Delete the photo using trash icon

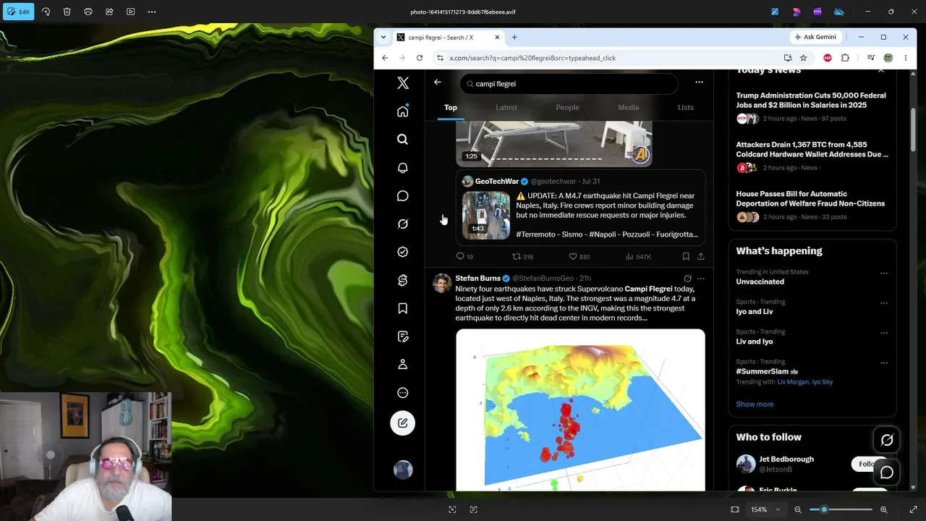click(x=67, y=12)
